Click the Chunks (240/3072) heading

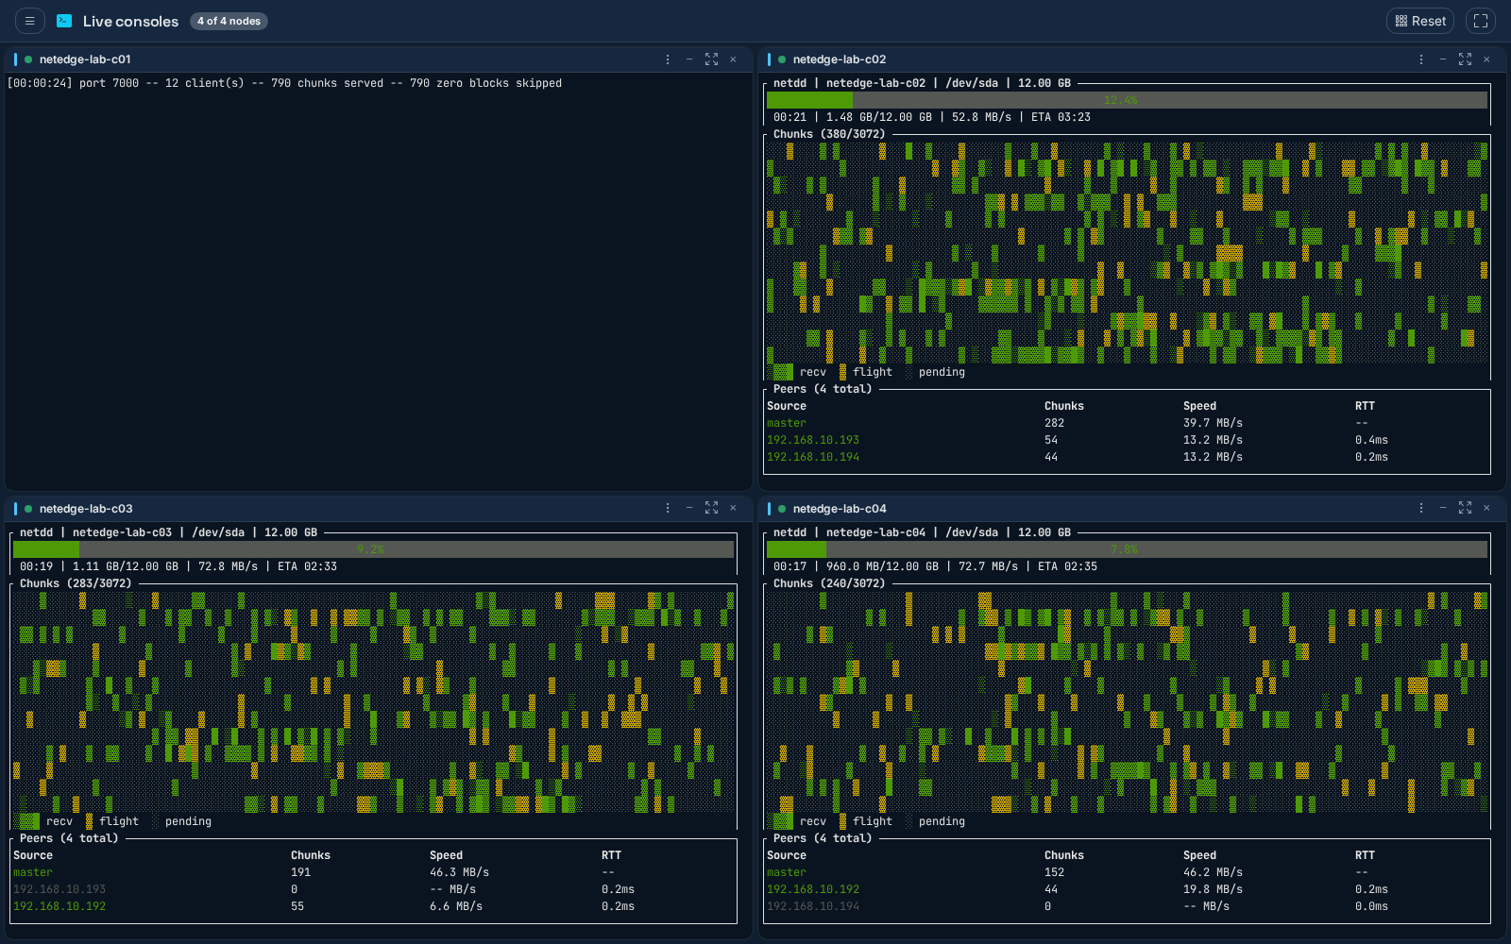[829, 583]
